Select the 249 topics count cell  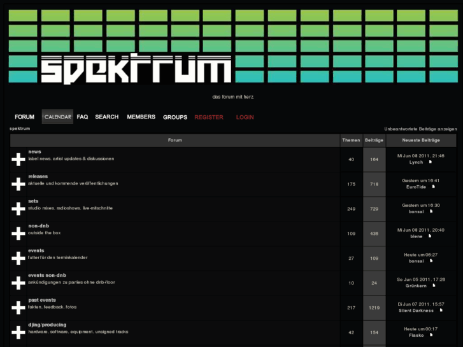(x=351, y=209)
